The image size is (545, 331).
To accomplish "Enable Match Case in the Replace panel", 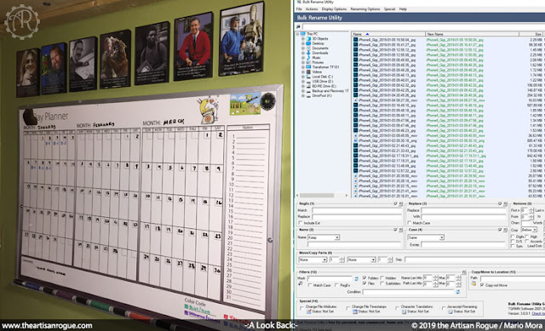I will coord(410,223).
